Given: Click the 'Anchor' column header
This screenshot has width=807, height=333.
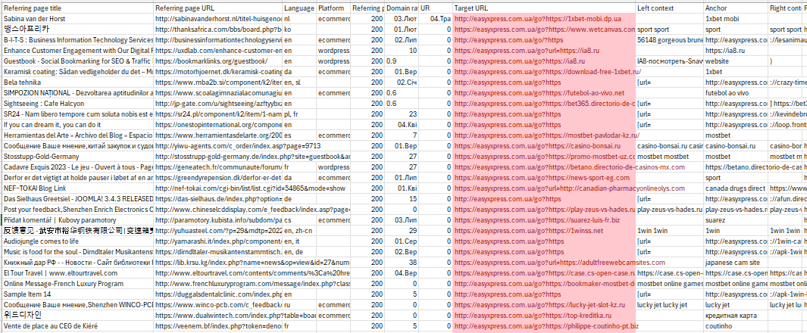Looking at the screenshot, I should [736, 9].
